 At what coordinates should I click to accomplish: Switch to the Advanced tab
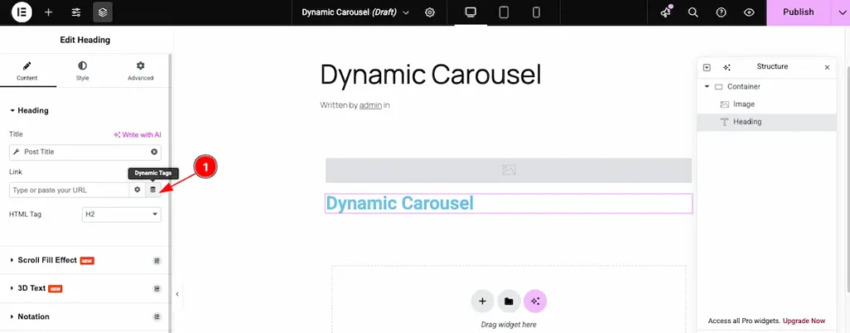point(140,71)
